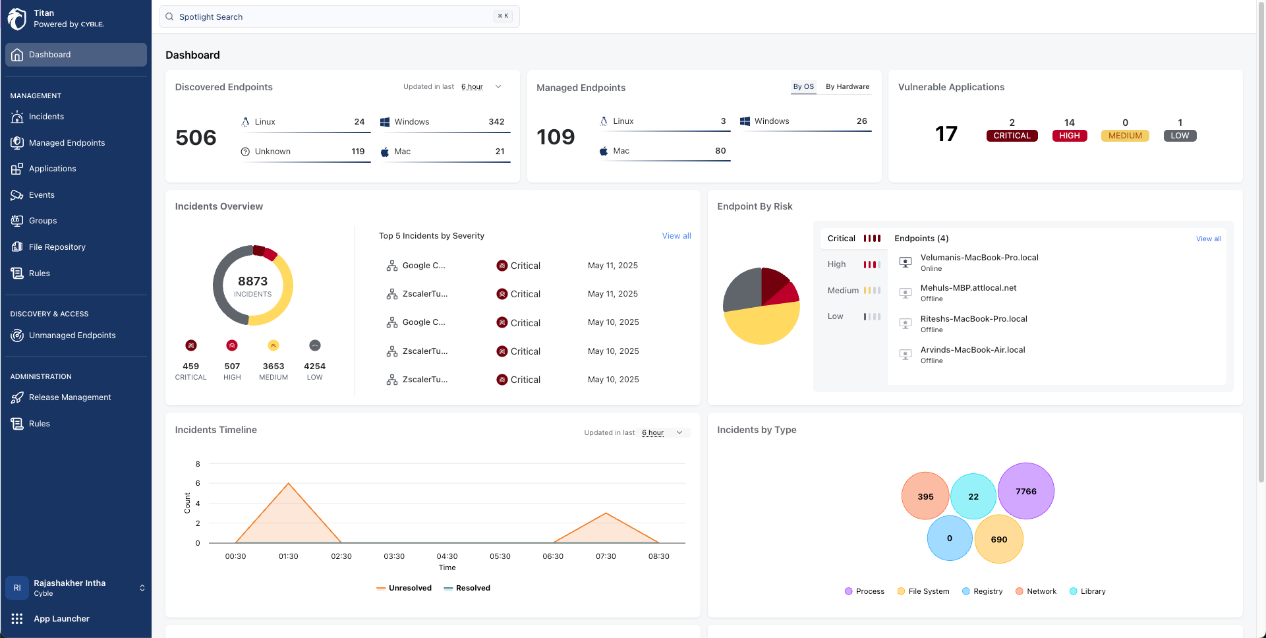Open Release Management rocket icon

coord(17,397)
